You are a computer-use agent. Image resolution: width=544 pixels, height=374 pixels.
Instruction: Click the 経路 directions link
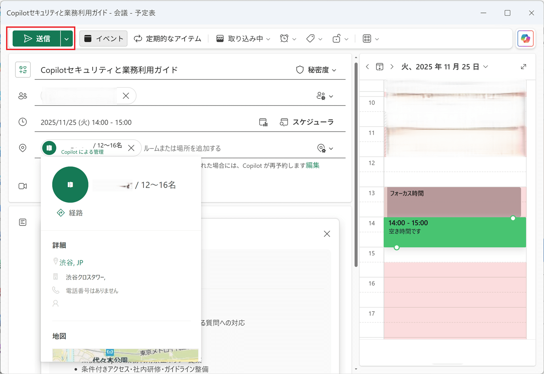click(x=70, y=213)
